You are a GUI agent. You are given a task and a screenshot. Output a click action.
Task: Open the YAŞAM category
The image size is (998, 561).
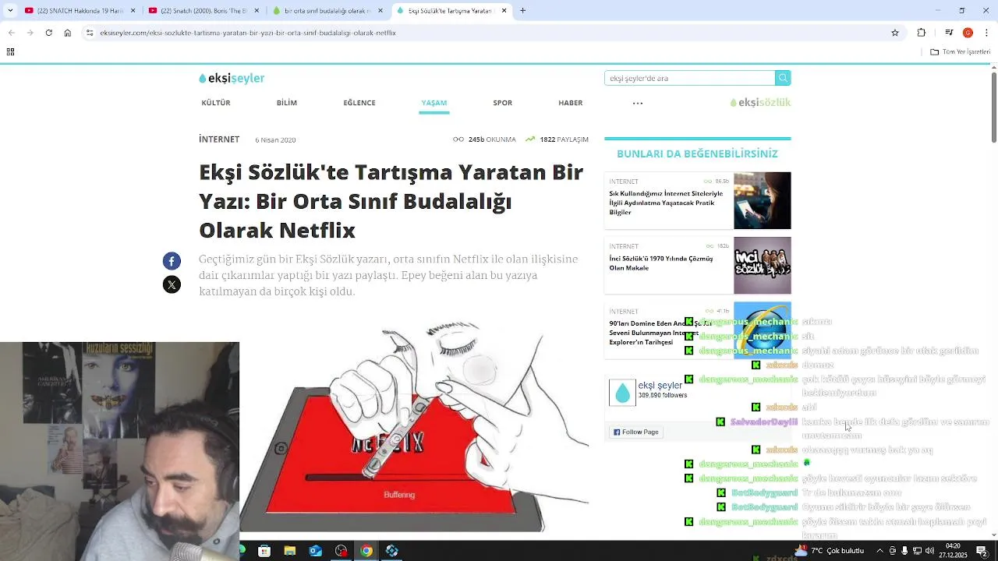[434, 103]
